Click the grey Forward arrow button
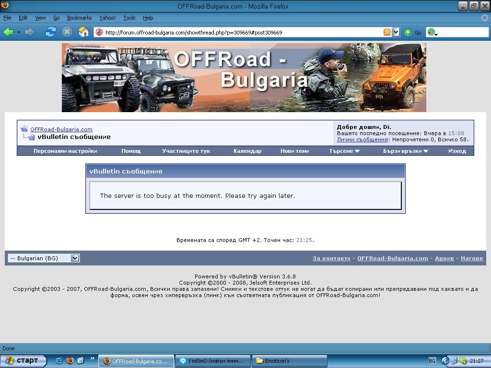This screenshot has width=491, height=368. [29, 32]
